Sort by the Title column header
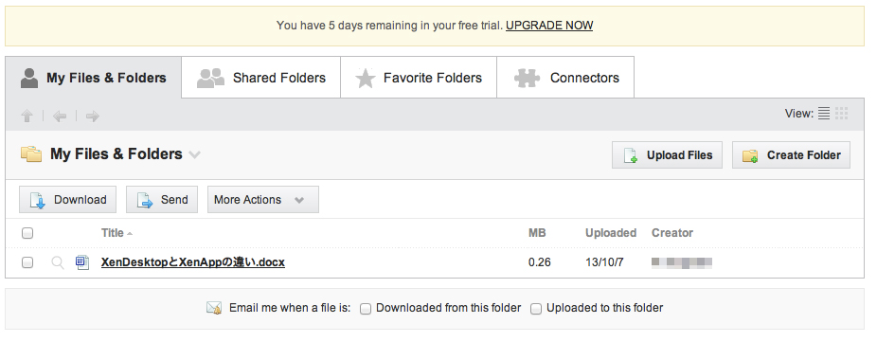877x342 pixels. (x=113, y=233)
